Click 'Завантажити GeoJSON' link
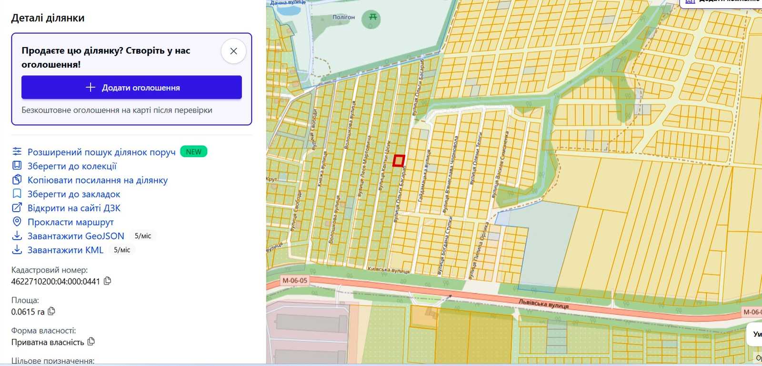This screenshot has width=762, height=366. pyautogui.click(x=76, y=236)
